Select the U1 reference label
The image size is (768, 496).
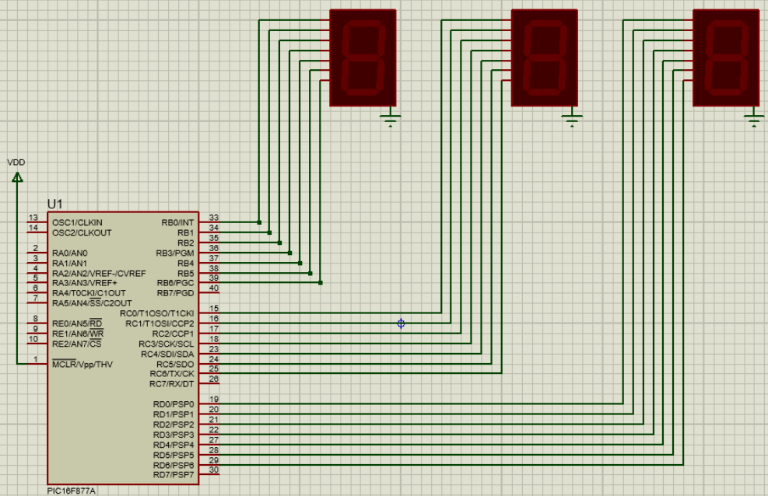53,204
